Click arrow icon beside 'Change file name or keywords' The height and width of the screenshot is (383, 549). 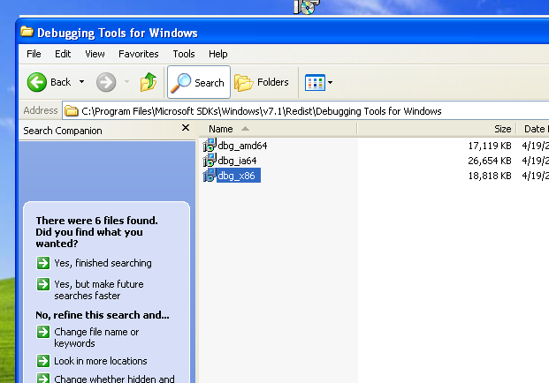click(x=43, y=332)
